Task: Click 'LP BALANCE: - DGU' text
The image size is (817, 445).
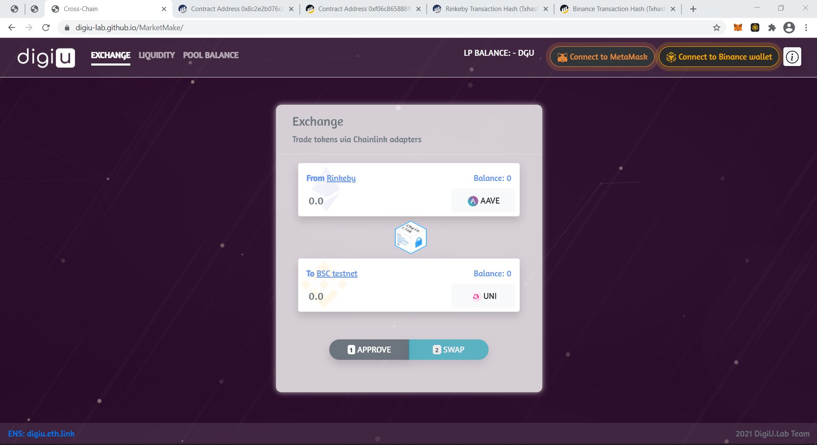Action: pos(499,53)
